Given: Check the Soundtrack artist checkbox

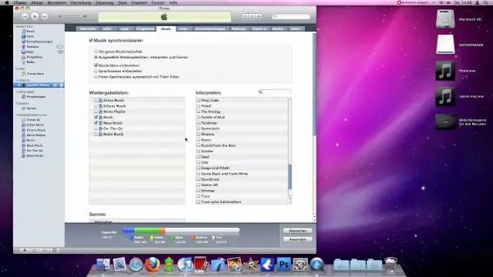Looking at the screenshot, I should [199, 179].
